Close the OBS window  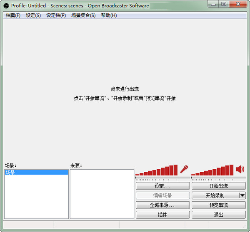point(238,4)
